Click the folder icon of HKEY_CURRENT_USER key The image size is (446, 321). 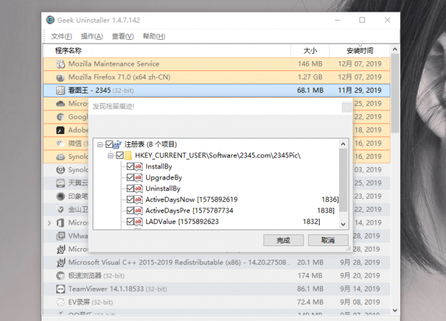[x=128, y=155]
